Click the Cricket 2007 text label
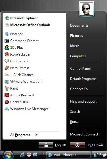This screenshot has width=107, height=159. point(19,102)
